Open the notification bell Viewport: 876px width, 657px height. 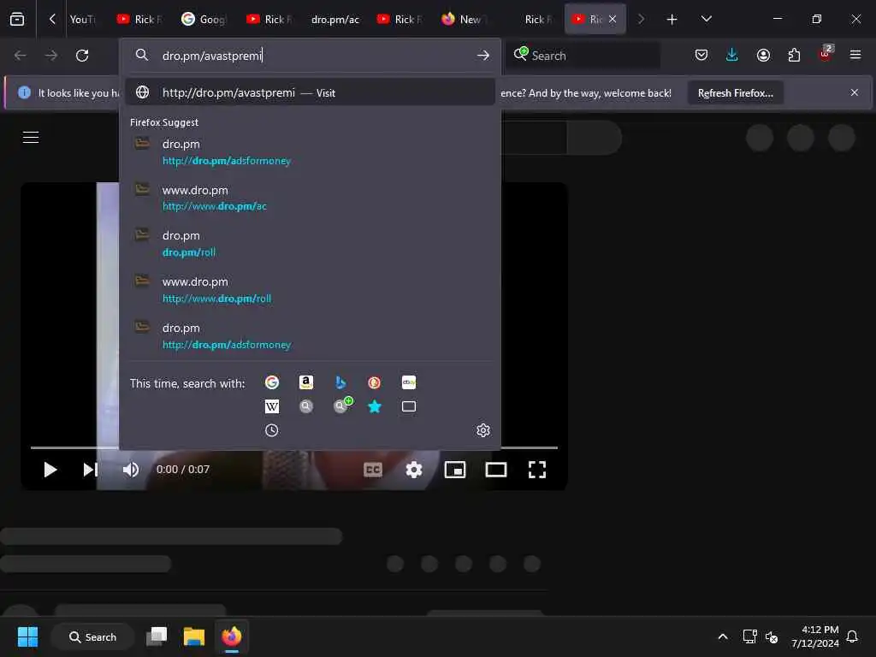852,636
